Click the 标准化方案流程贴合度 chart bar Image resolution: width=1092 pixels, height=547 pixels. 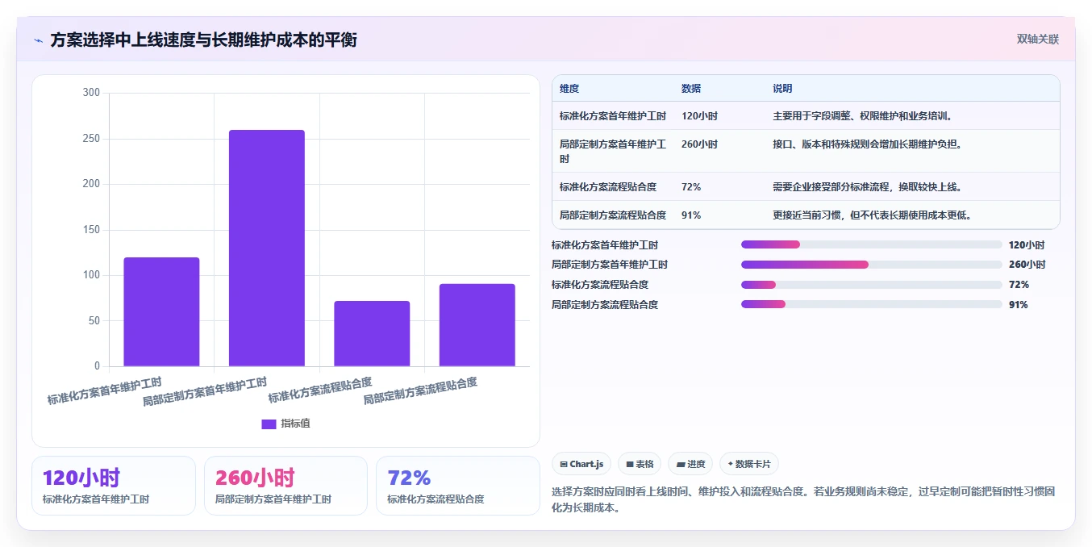372,333
